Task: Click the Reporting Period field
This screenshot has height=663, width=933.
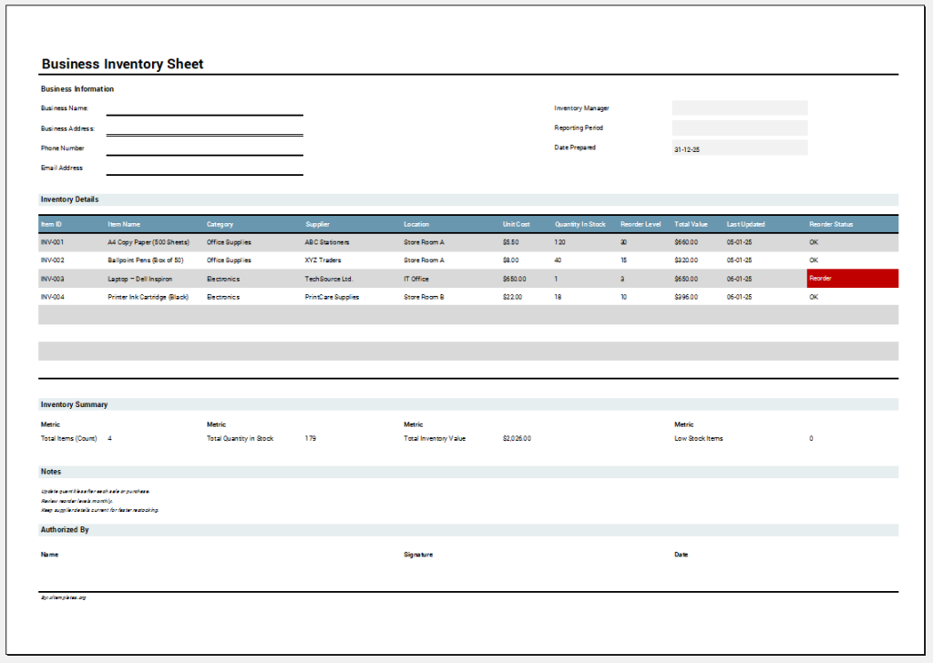Action: pyautogui.click(x=739, y=127)
